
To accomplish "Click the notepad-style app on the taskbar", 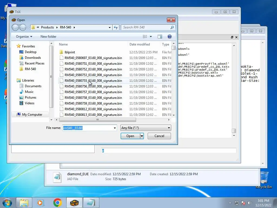I will pyautogui.click(x=91, y=203).
